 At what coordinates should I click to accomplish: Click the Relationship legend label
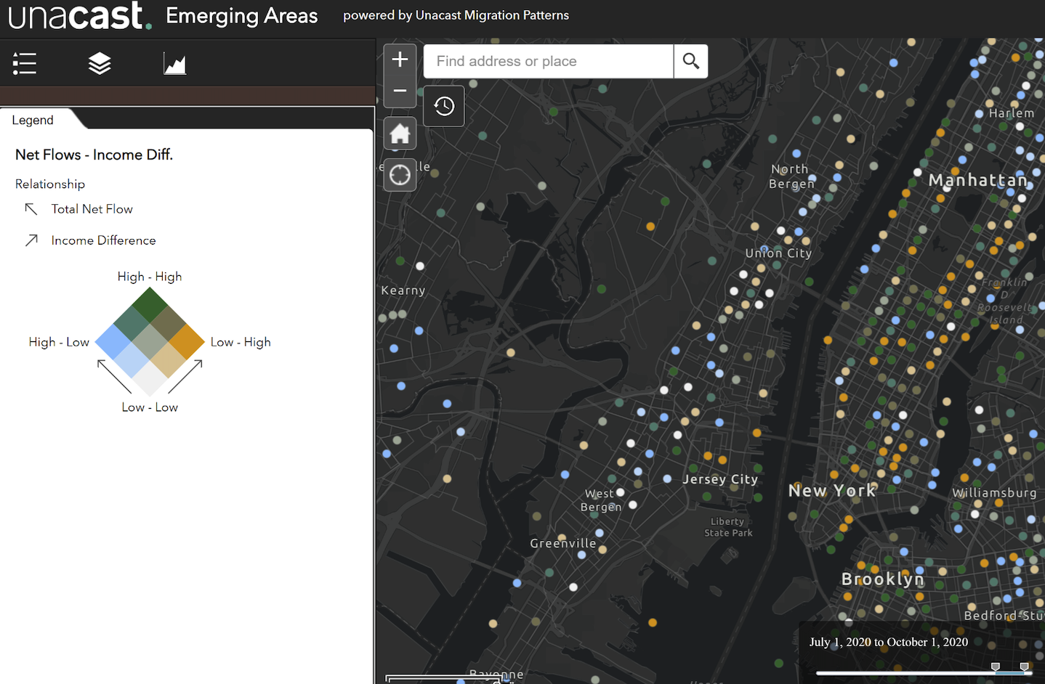(x=50, y=184)
